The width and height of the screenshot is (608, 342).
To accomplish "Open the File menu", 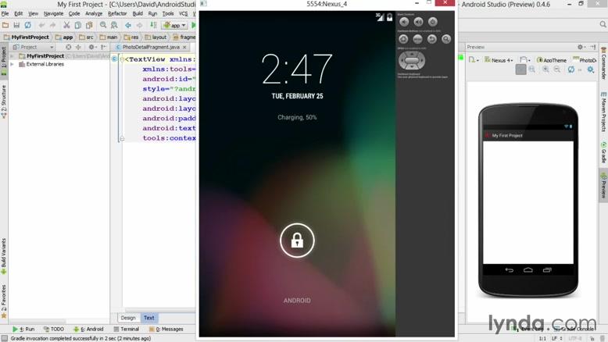I will 5,13.
